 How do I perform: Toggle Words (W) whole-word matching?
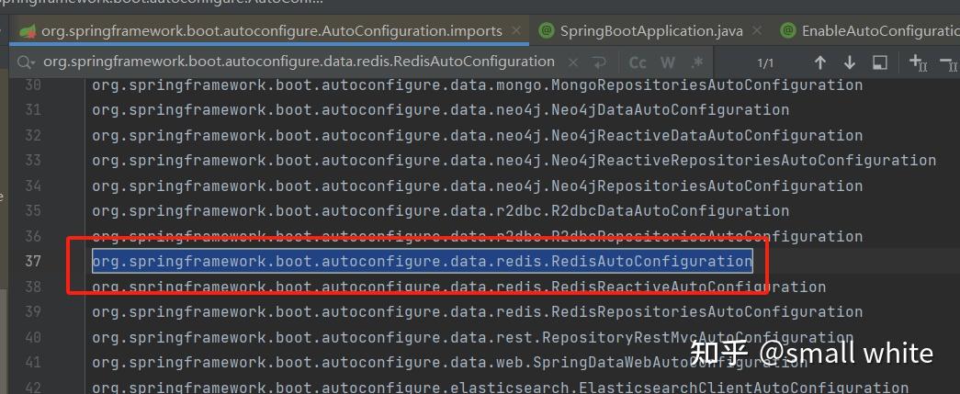tap(668, 62)
